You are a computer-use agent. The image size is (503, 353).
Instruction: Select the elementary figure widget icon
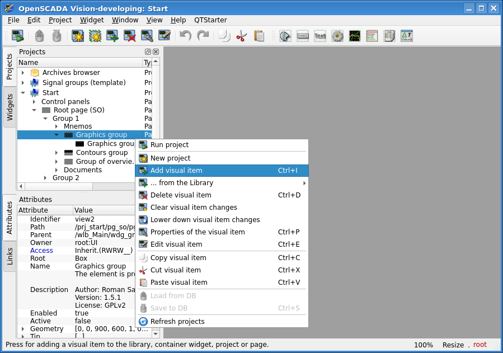[285, 36]
